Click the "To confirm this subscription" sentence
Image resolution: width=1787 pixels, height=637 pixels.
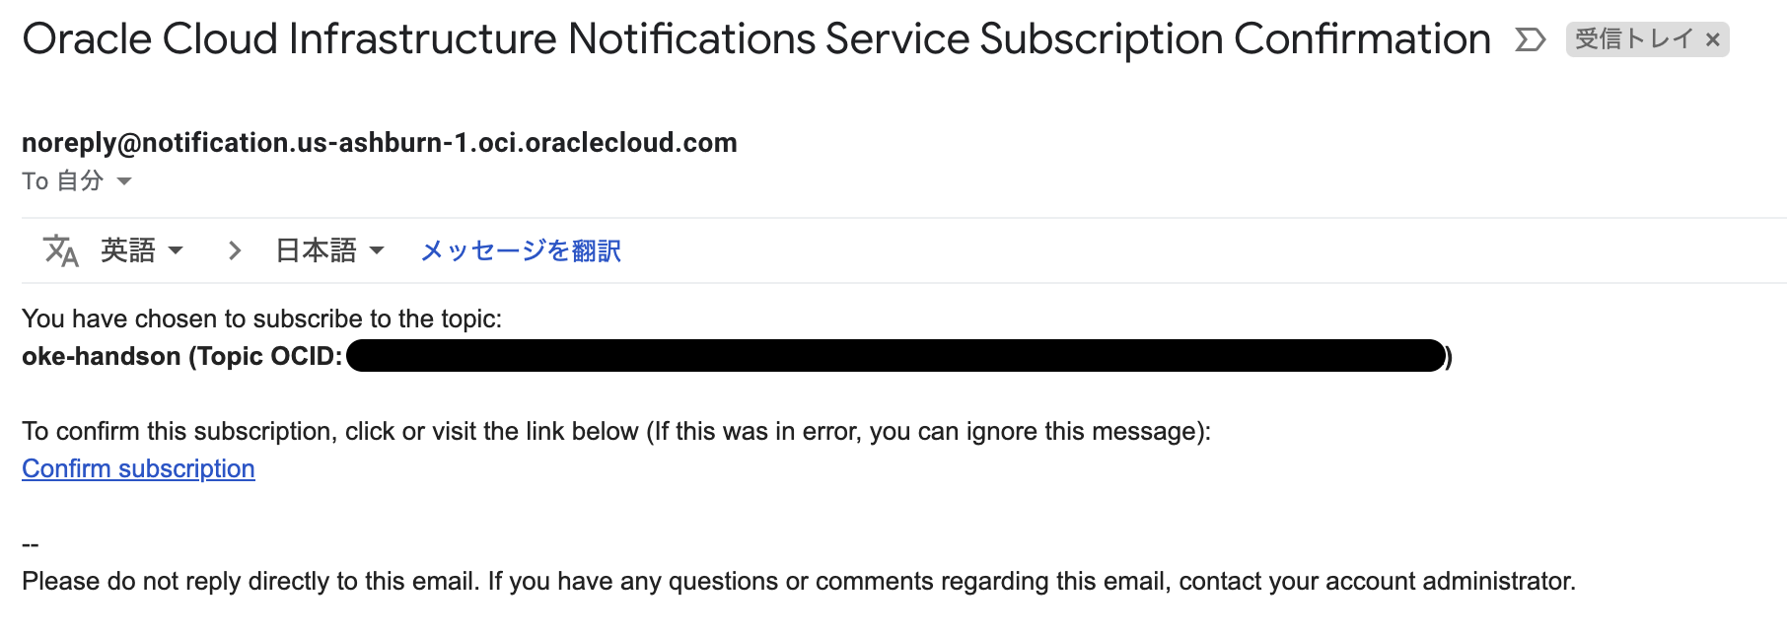point(615,431)
